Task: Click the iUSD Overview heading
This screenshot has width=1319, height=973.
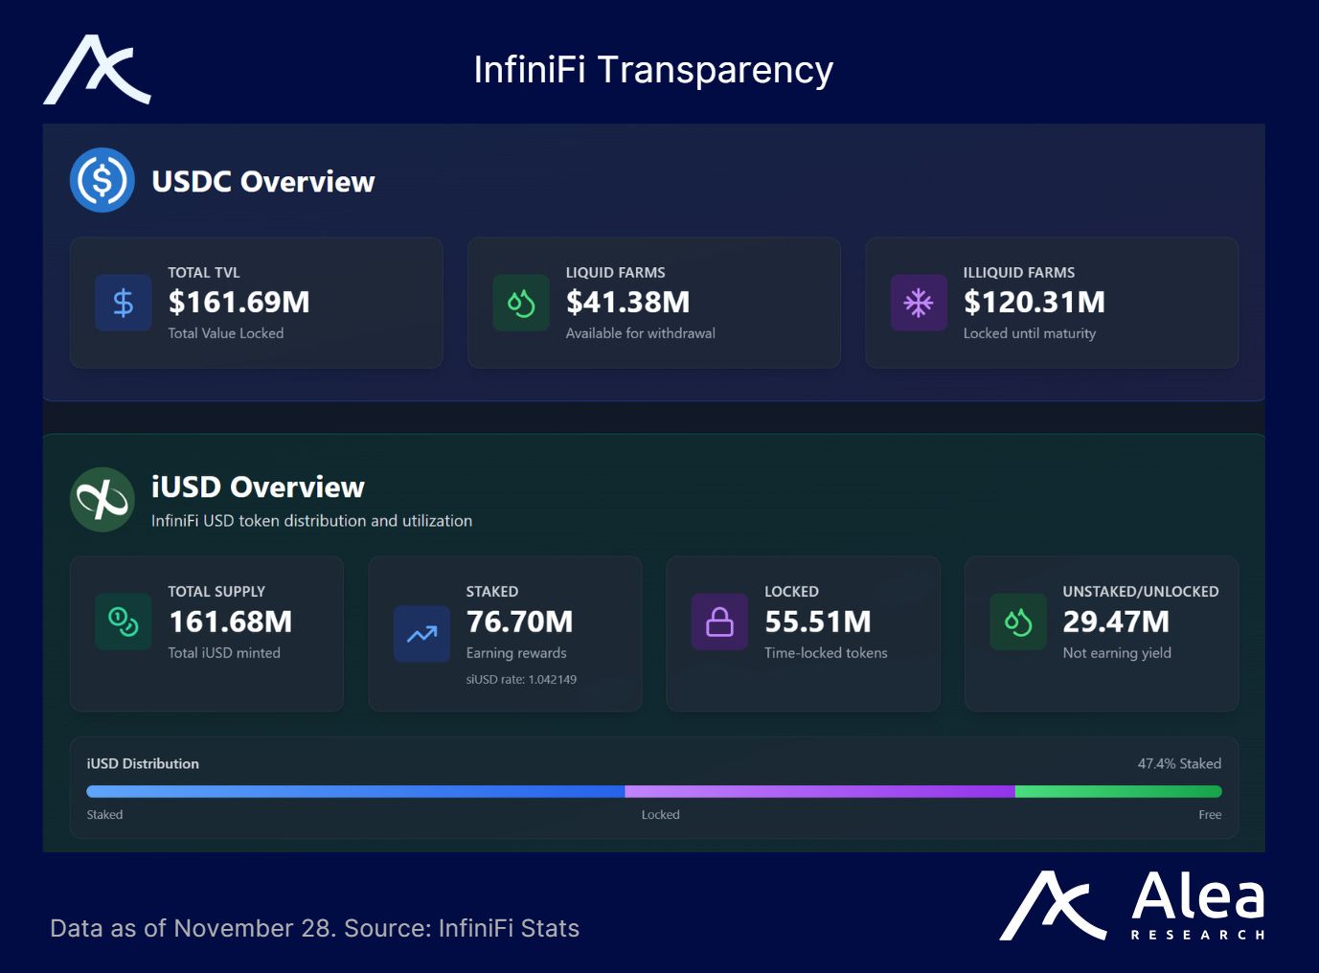Action: tap(258, 486)
